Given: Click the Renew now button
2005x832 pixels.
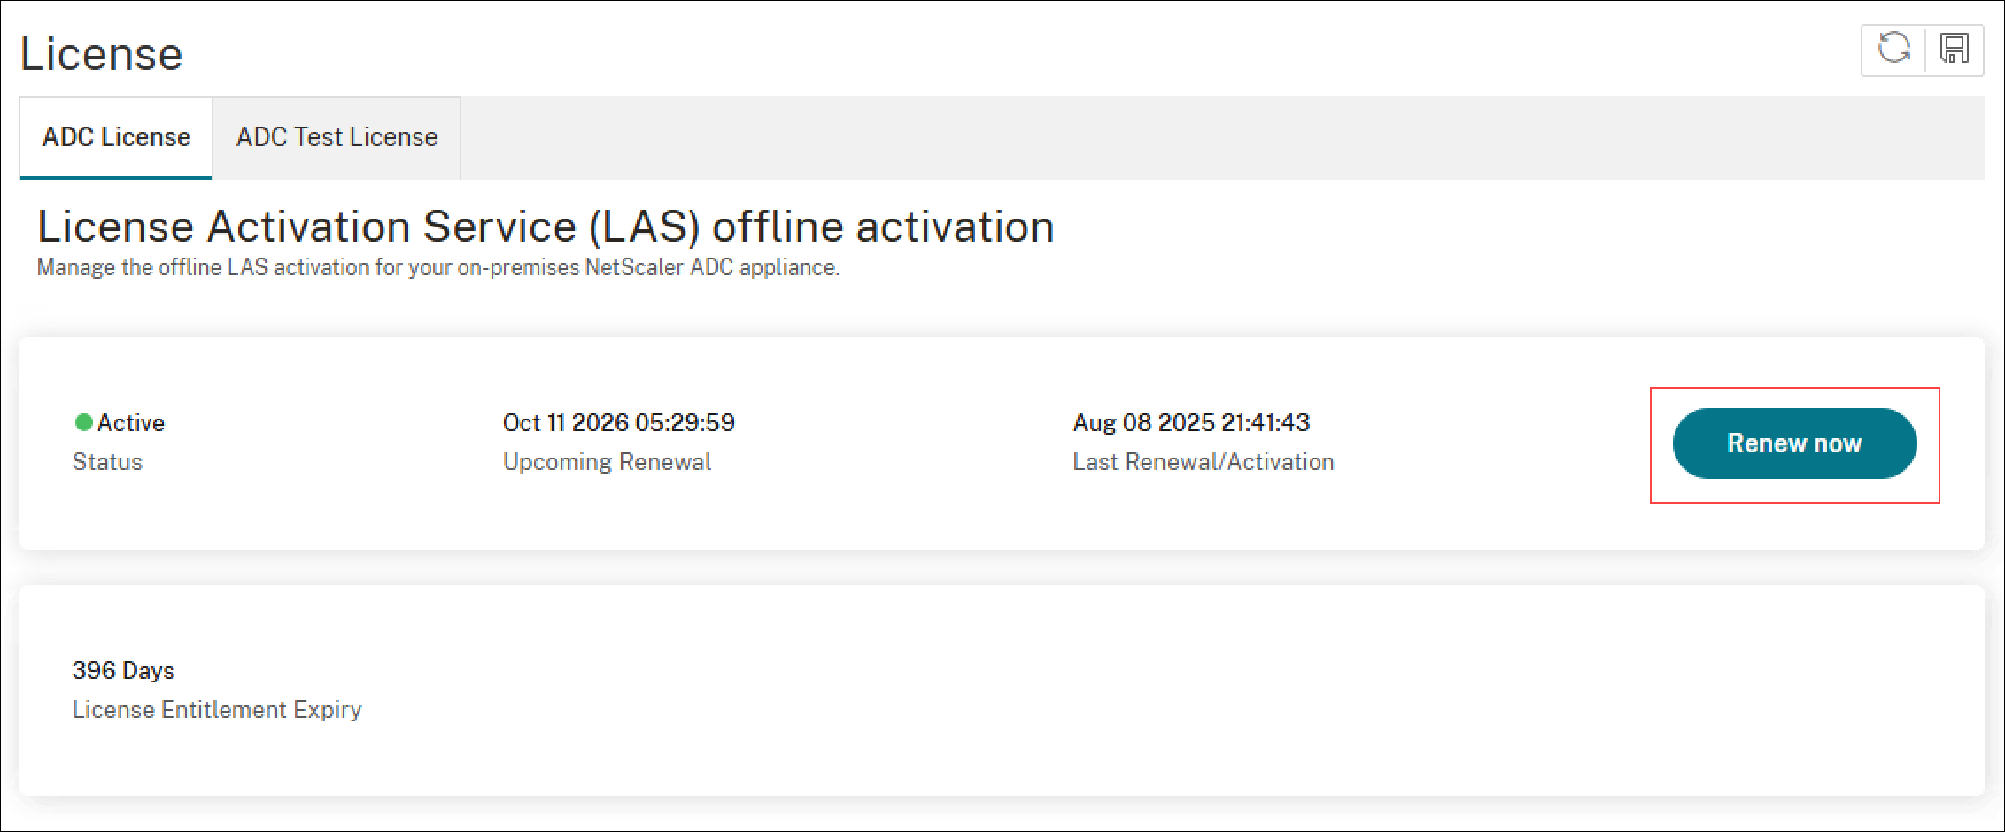Looking at the screenshot, I should (1794, 443).
